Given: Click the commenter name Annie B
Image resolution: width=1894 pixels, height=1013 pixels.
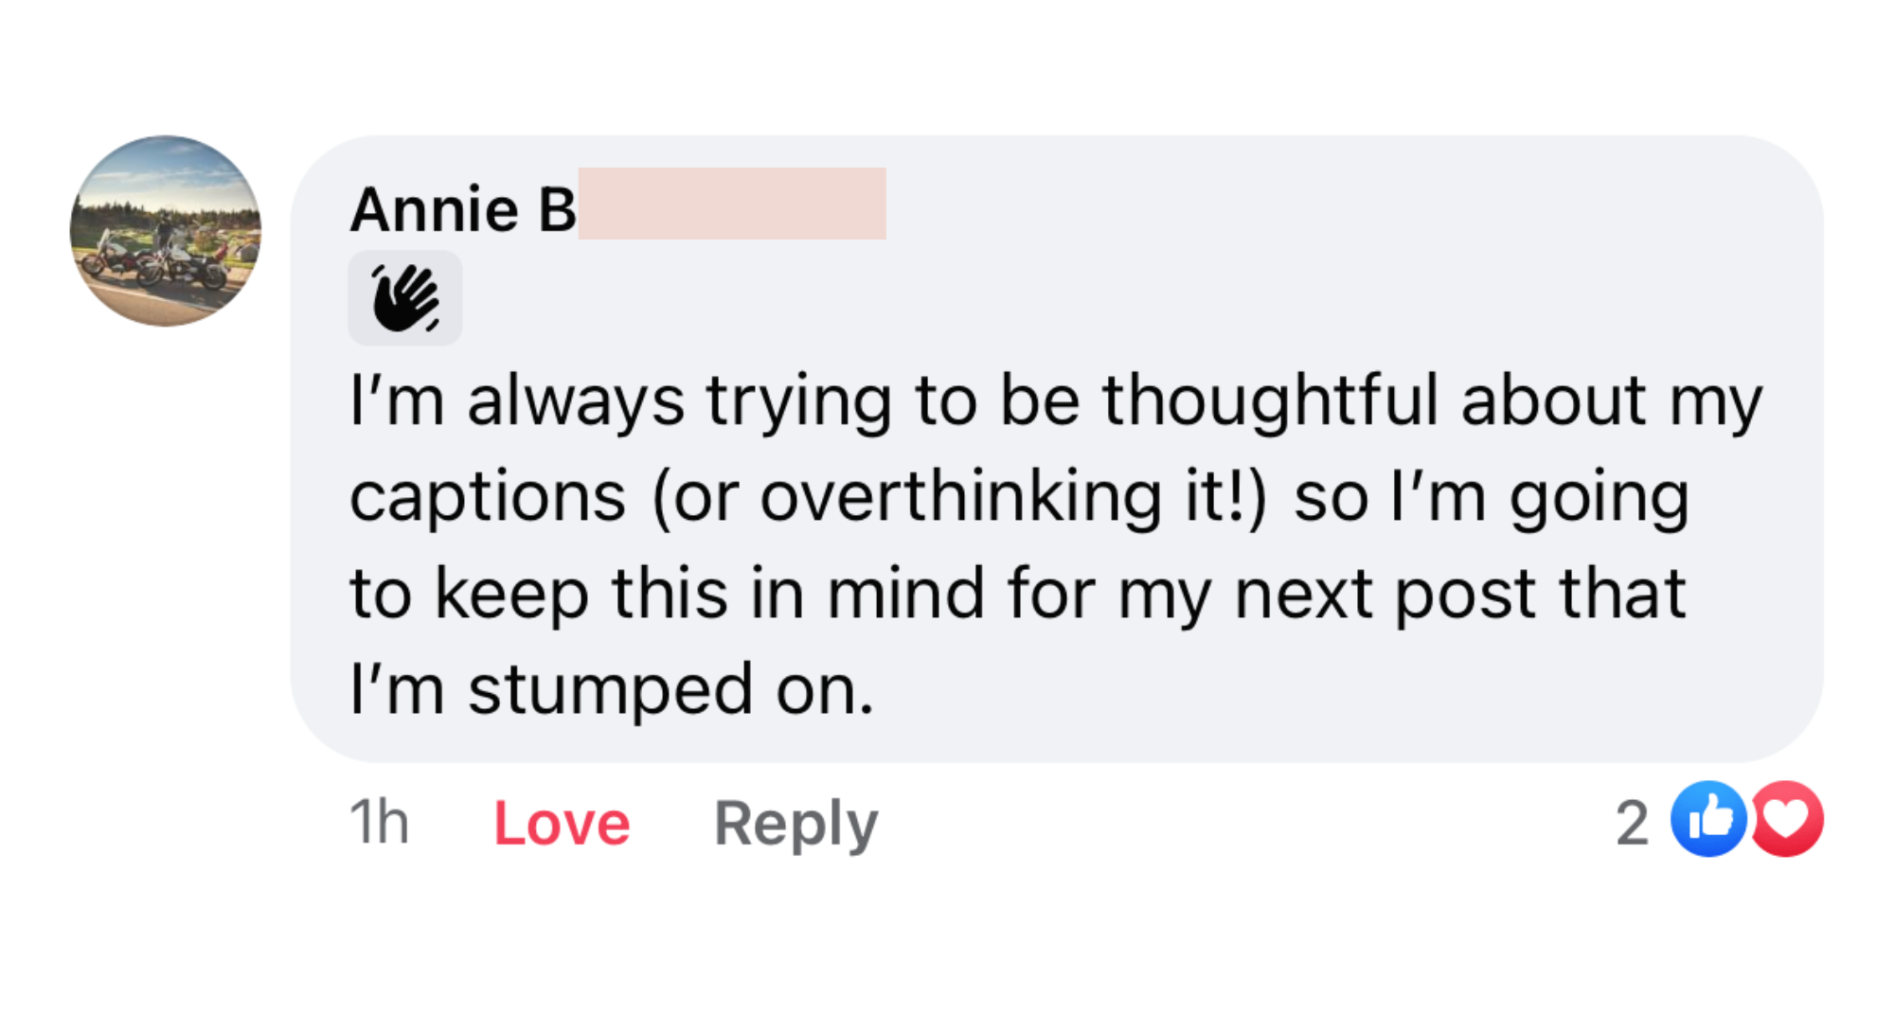Looking at the screenshot, I should coord(463,209).
